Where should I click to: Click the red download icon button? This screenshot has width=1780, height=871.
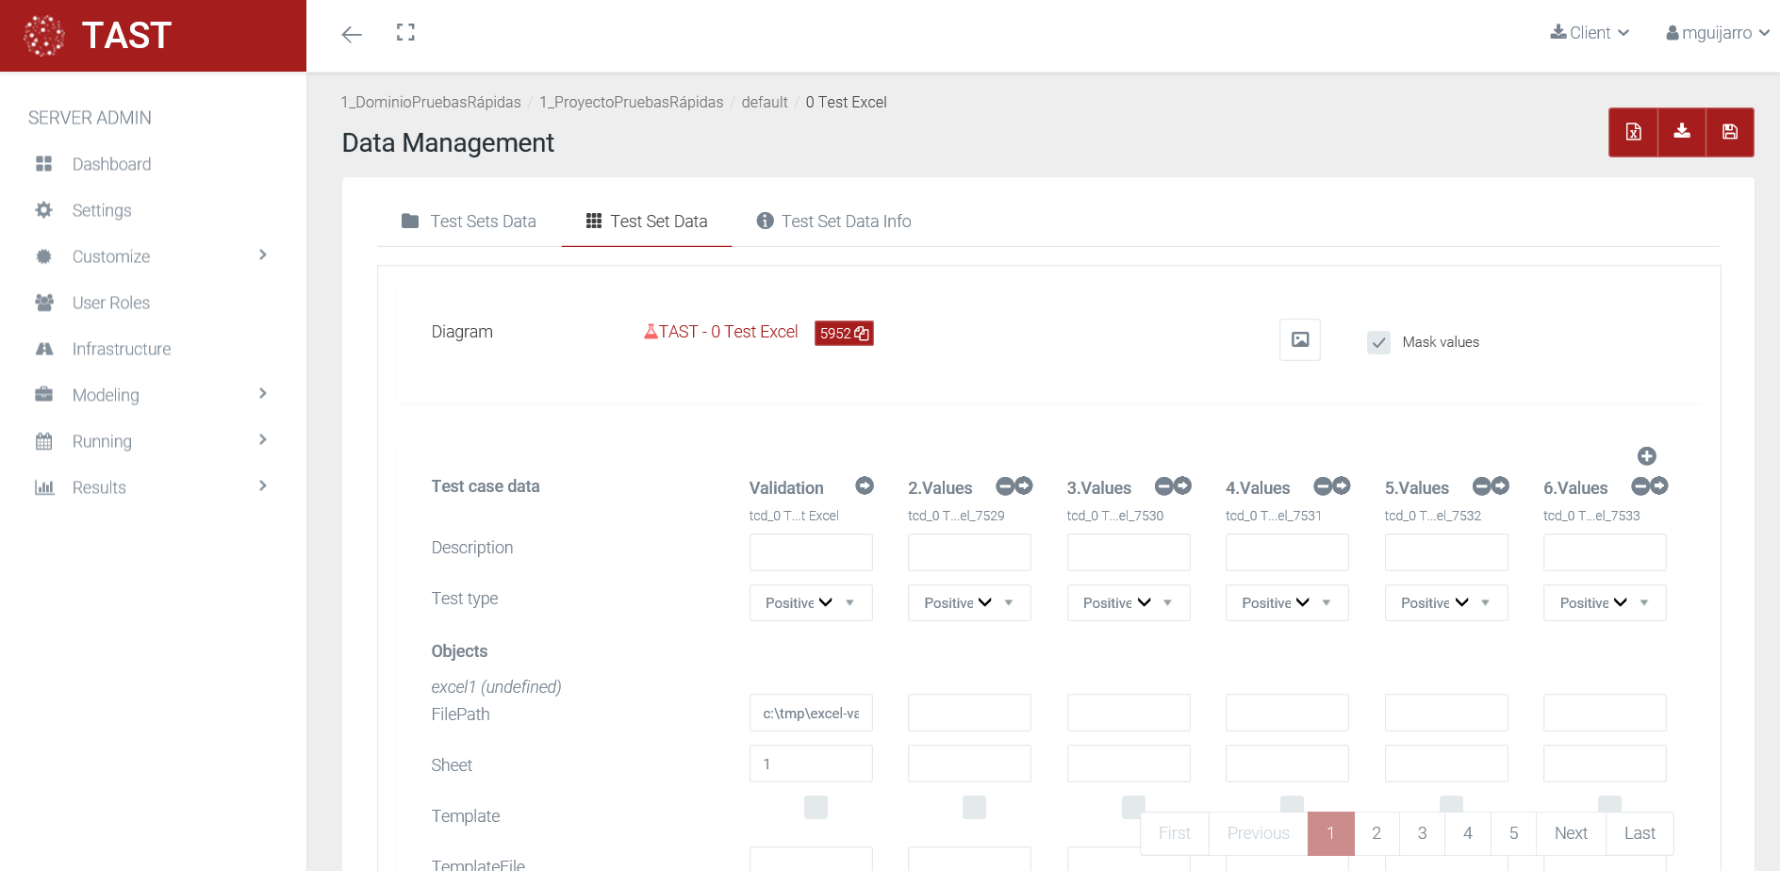pos(1681,132)
